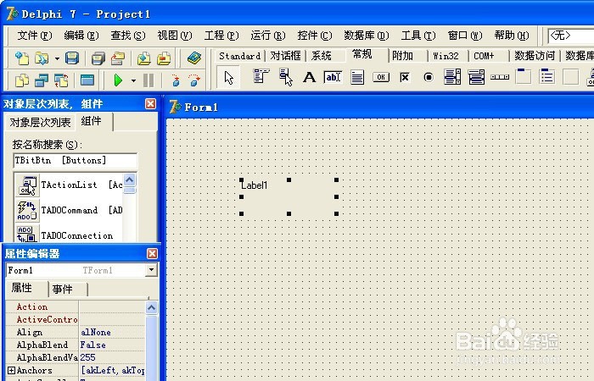This screenshot has height=381, width=594.
Task: Select the RadioGroup component in palette
Action: [547, 77]
